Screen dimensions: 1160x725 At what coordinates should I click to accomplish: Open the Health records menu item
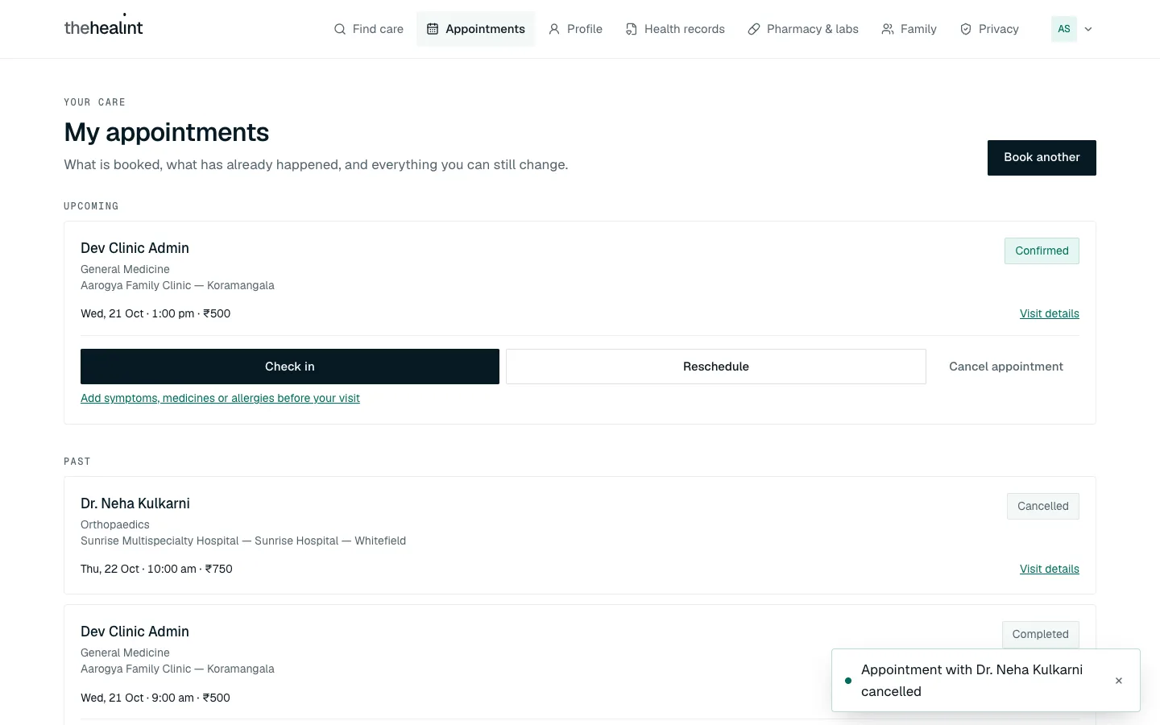[675, 29]
